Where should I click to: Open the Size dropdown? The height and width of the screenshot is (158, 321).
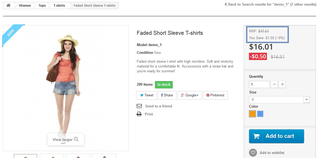[x=279, y=100]
